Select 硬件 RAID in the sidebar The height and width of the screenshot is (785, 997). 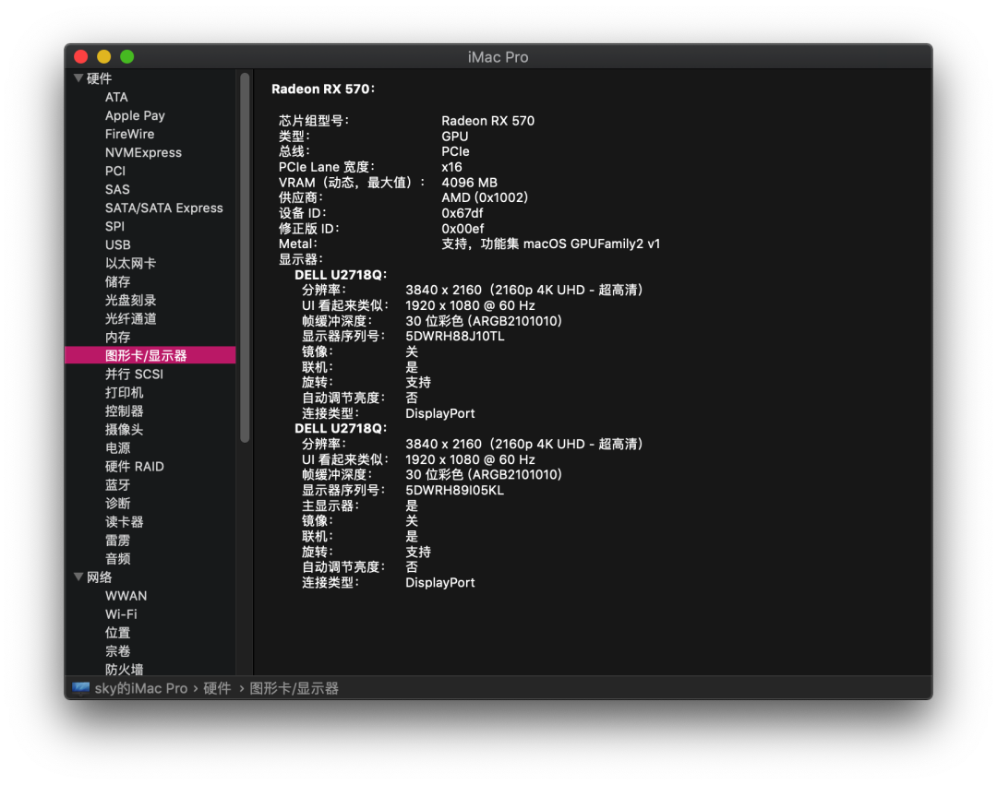(134, 466)
